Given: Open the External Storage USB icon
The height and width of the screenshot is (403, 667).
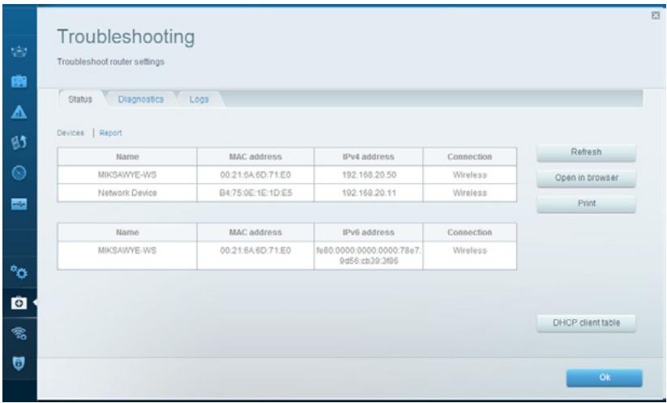Looking at the screenshot, I should coord(19,204).
